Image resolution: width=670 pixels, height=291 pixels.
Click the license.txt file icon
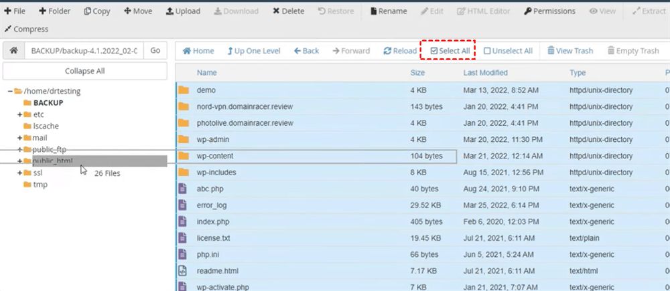pos(182,238)
